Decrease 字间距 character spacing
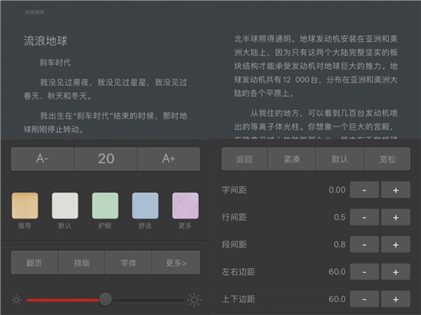 (365, 190)
